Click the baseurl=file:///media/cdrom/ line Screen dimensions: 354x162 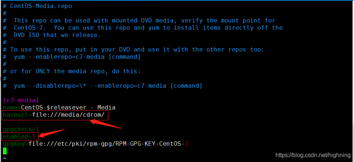click(54, 115)
